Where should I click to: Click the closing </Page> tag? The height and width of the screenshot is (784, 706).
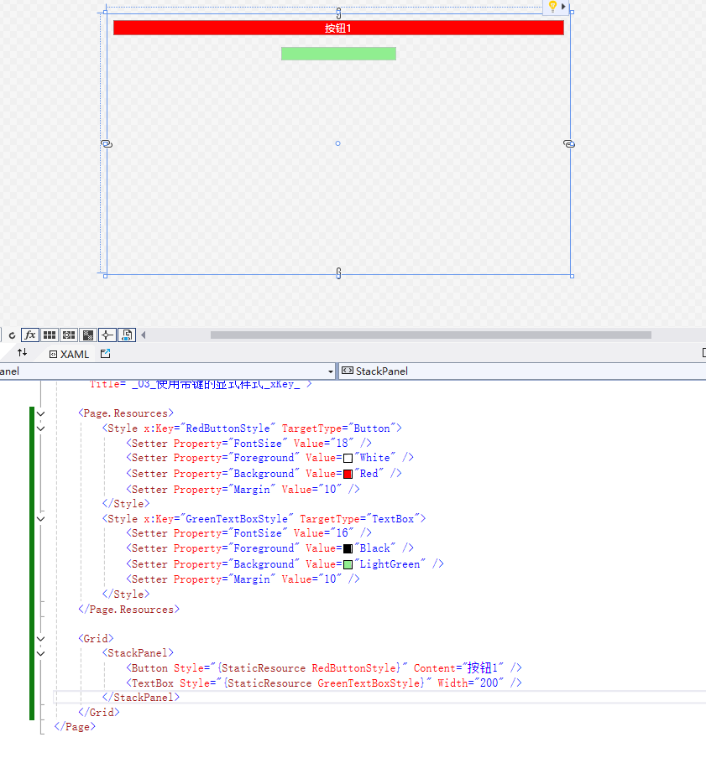pos(75,727)
